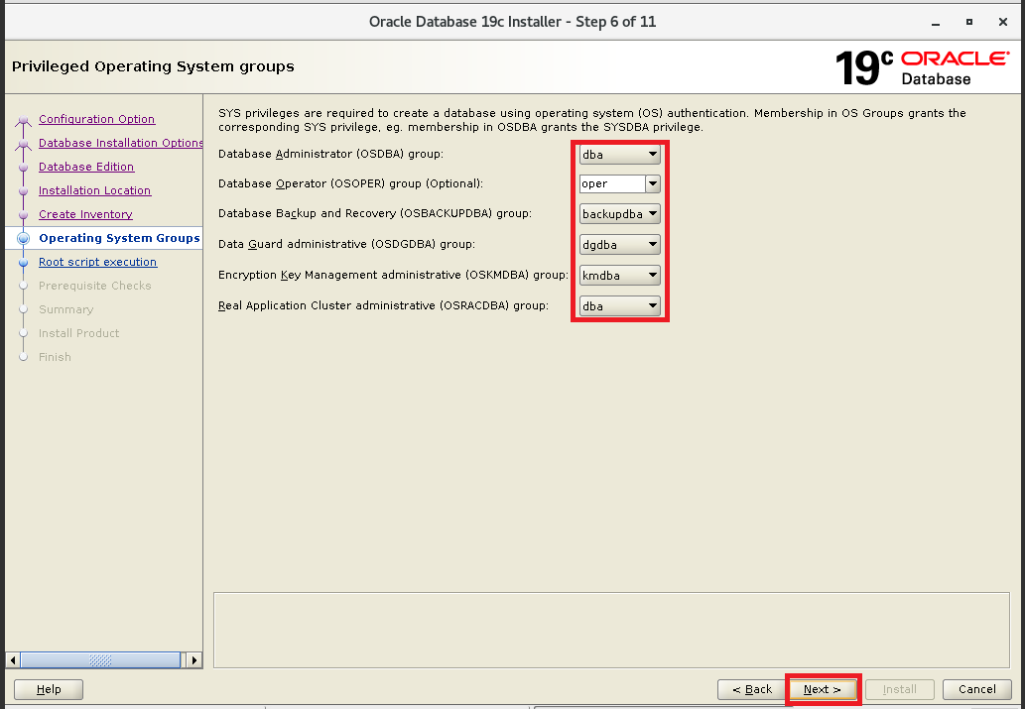Select Operating System Groups step
This screenshot has width=1025, height=709.
click(x=119, y=238)
